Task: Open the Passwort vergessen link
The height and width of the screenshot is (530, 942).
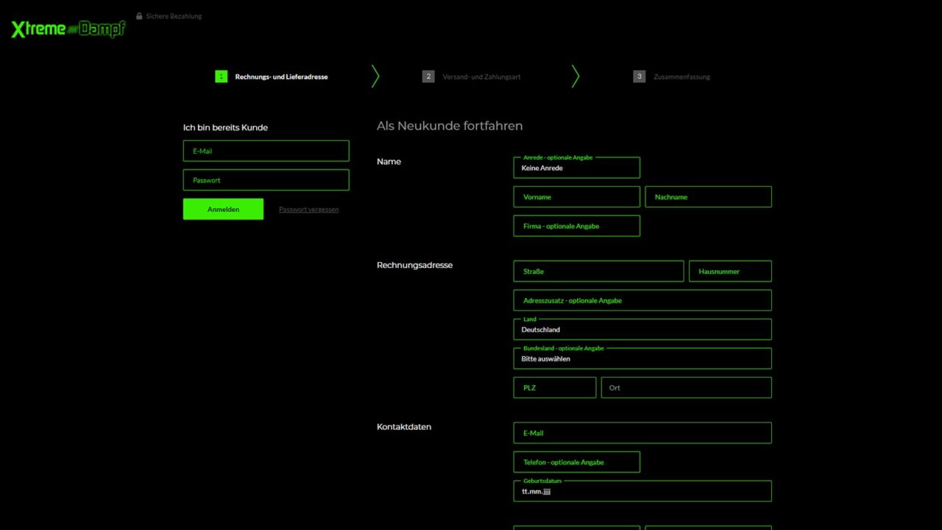Action: tap(308, 209)
